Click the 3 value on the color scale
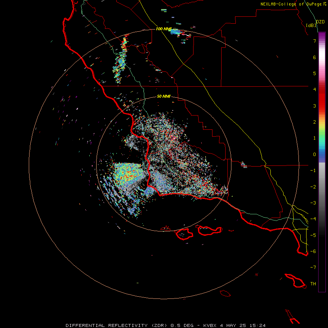The height and width of the screenshot is (328, 328). [315, 106]
